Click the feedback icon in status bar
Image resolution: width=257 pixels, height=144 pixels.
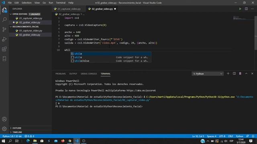pyautogui.click(x=247, y=136)
